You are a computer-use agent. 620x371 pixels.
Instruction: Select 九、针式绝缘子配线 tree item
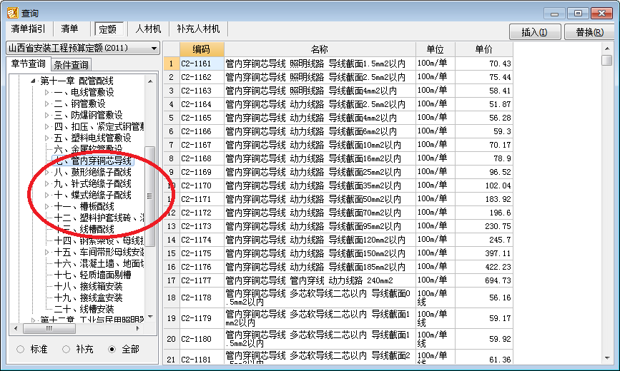point(93,183)
